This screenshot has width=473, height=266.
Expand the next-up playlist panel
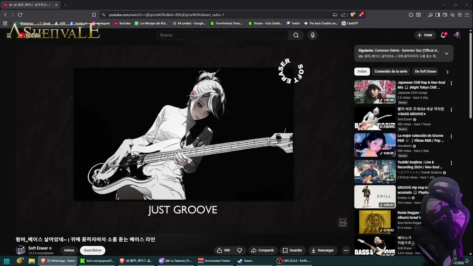(446, 54)
